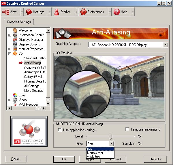The image size is (173, 165).
Task: Click the Profiles person icon
Action: (57, 12)
